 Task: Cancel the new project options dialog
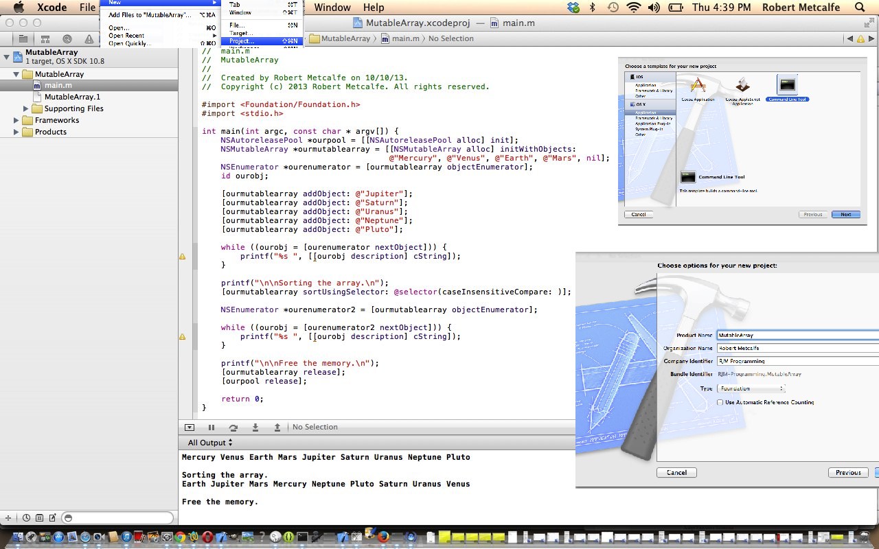(x=676, y=472)
